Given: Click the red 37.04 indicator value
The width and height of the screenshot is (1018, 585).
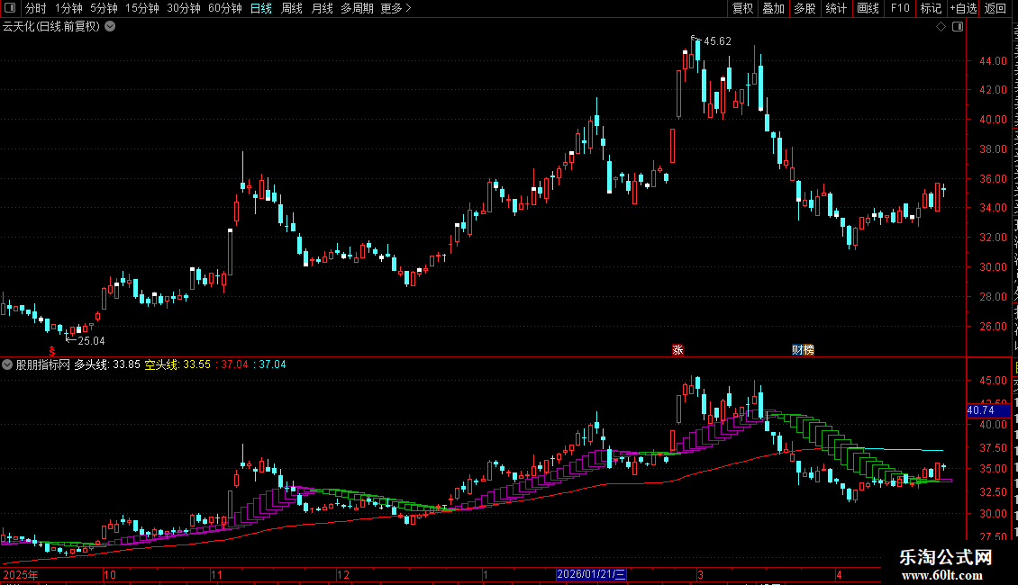Looking at the screenshot, I should pos(234,364).
